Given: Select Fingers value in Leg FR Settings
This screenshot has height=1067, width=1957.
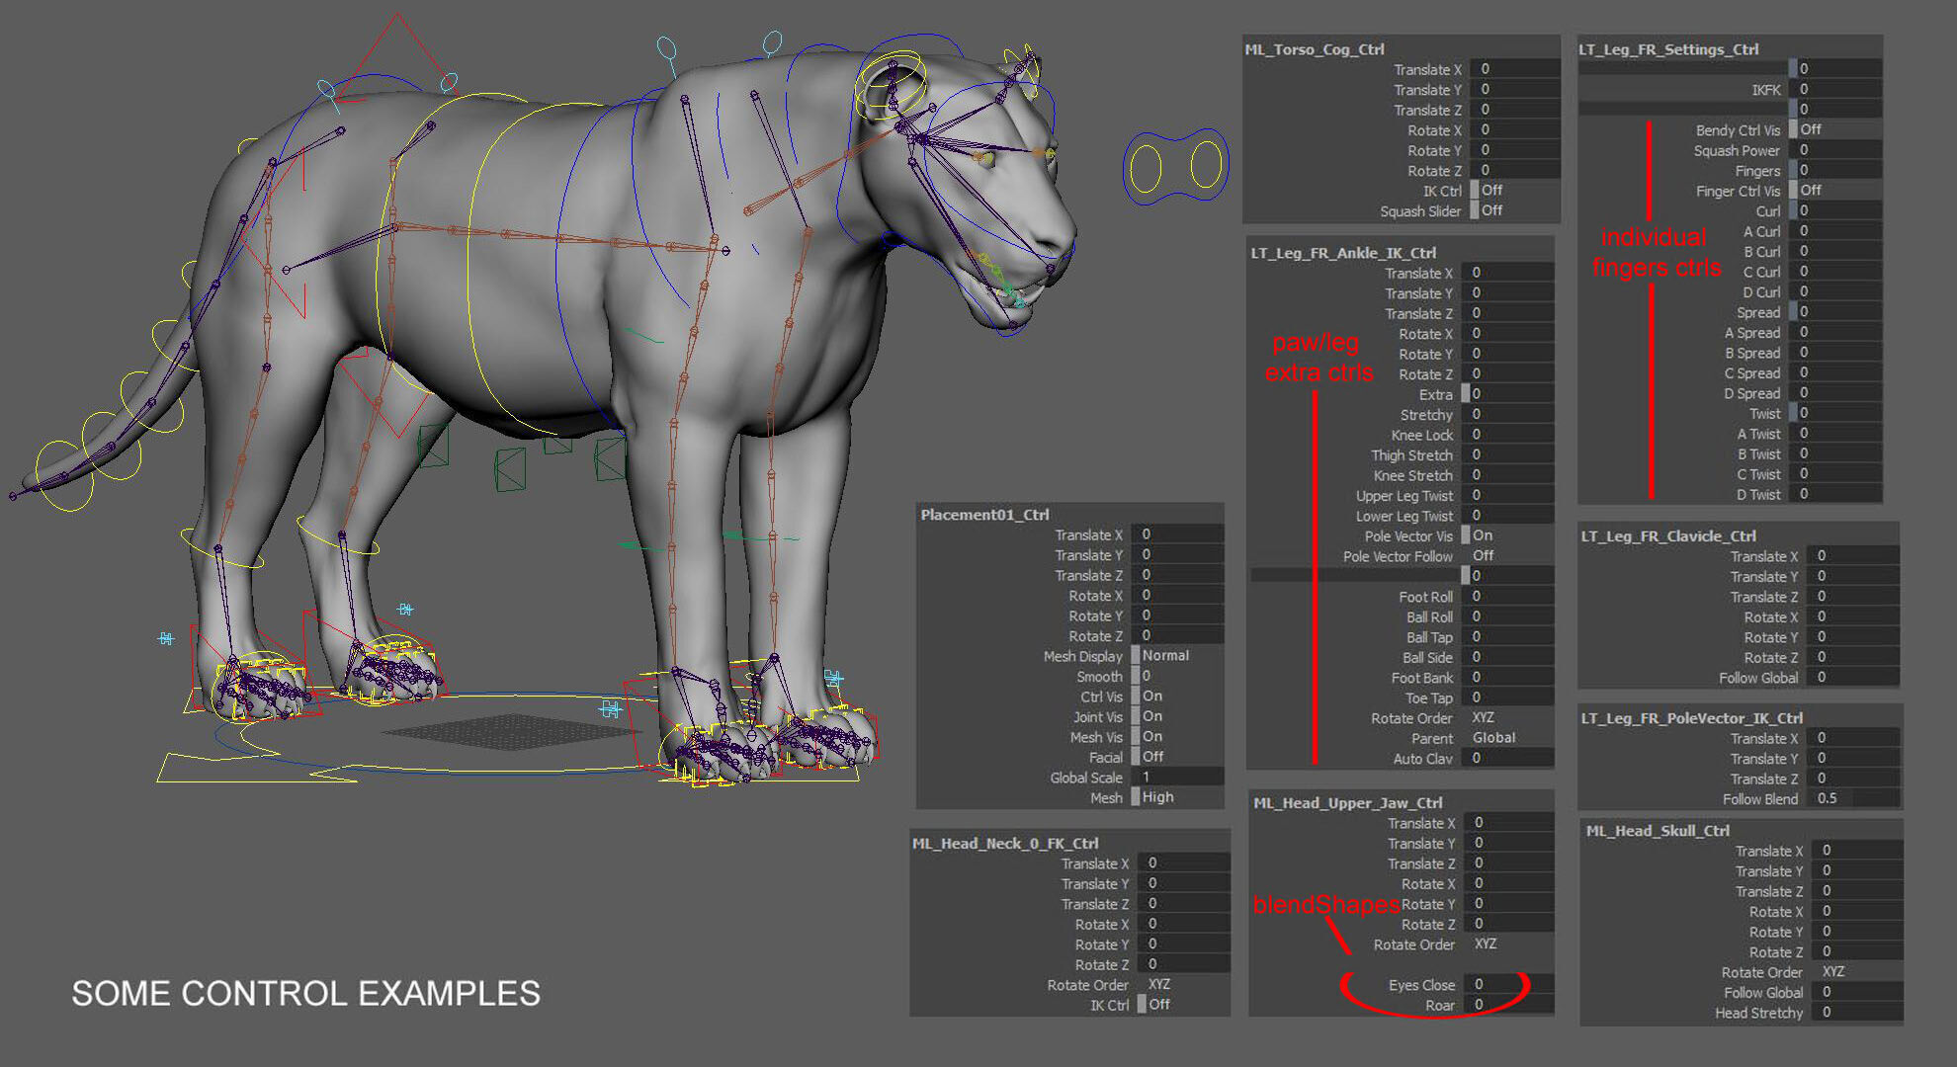Looking at the screenshot, I should tap(1835, 170).
